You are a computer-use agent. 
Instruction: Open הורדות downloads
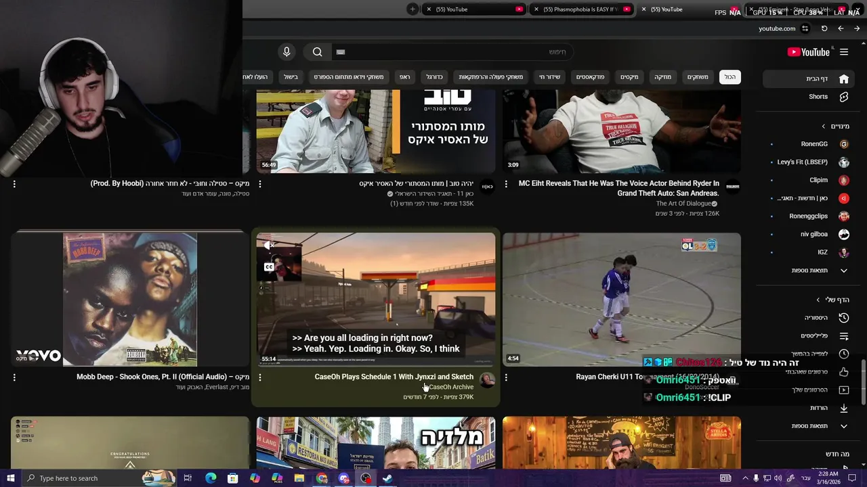(x=809, y=408)
